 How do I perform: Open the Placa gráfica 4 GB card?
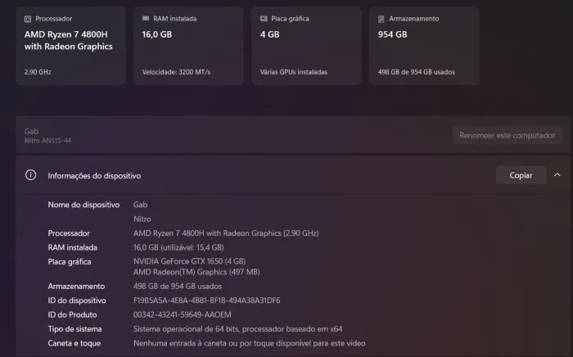pyautogui.click(x=306, y=46)
